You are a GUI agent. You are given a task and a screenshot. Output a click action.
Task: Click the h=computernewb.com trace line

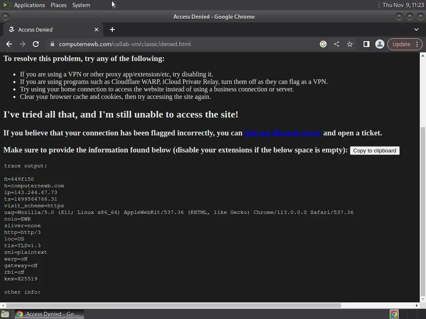point(34,186)
